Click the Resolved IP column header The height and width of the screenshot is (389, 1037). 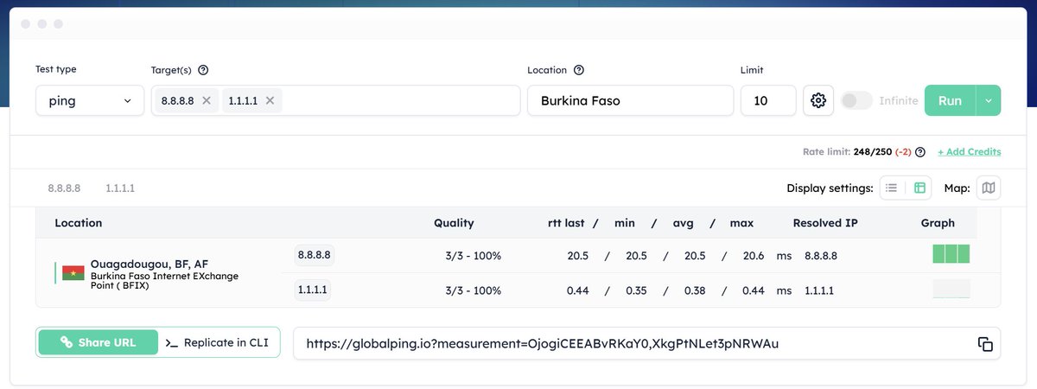[825, 223]
